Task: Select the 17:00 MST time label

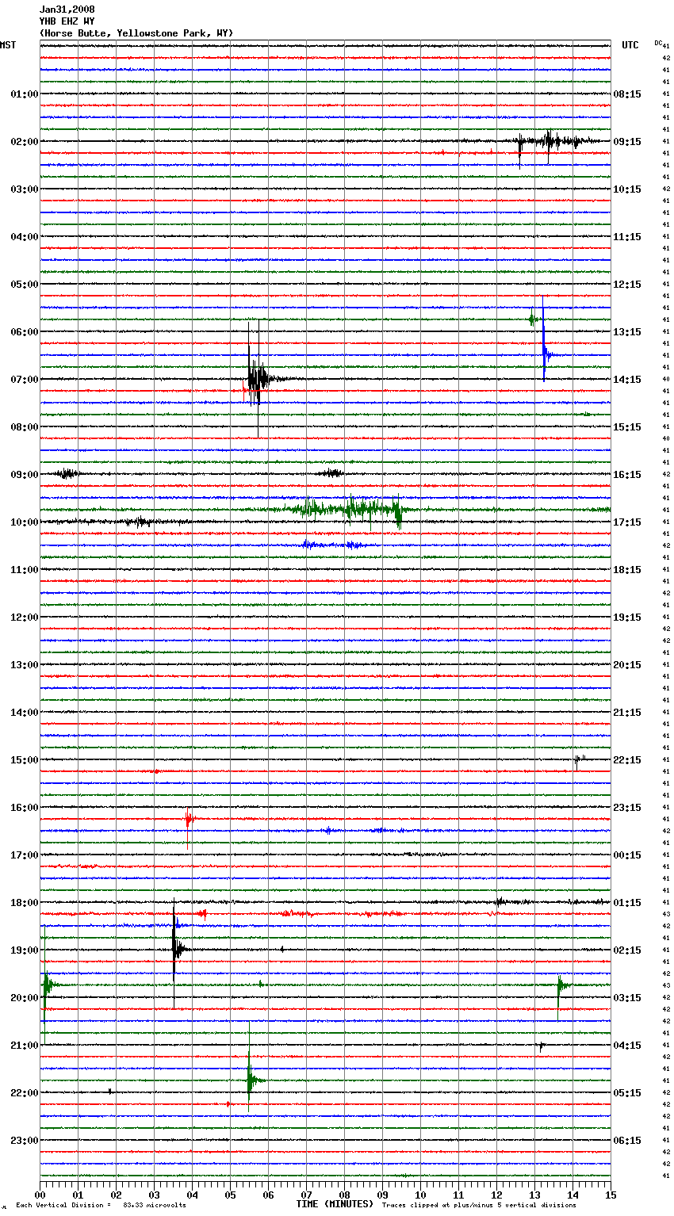Action: [x=25, y=855]
